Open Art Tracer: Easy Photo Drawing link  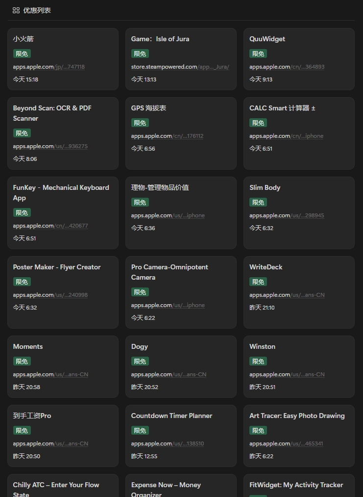click(x=286, y=444)
